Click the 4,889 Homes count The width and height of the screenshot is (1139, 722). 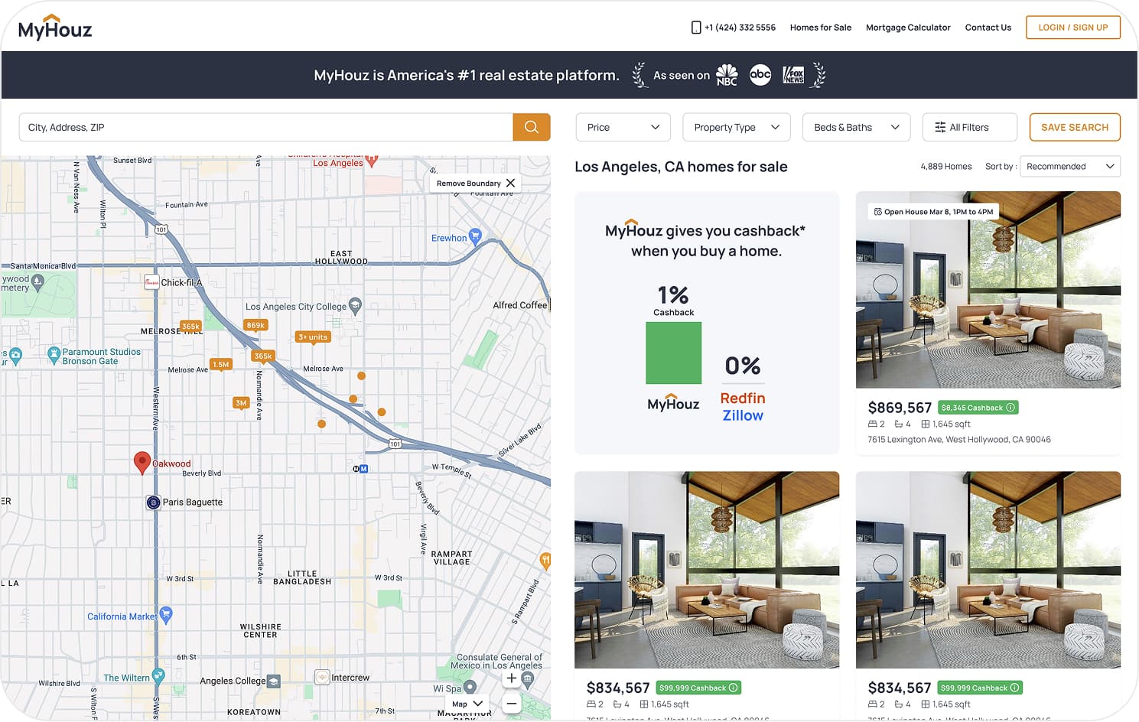(x=946, y=167)
